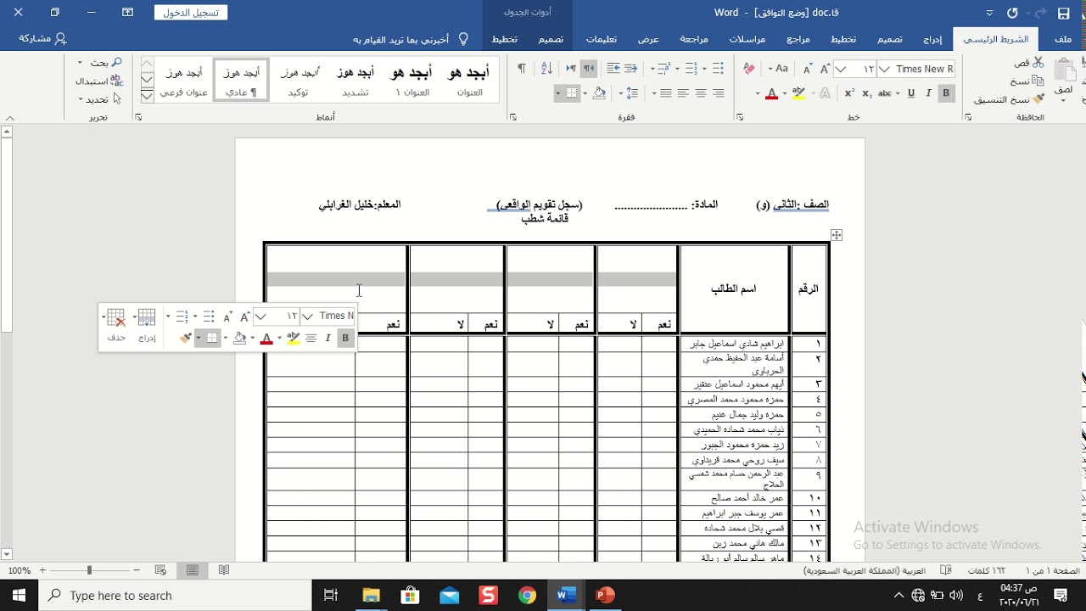Click the Center align icon in mini toolbar
Image resolution: width=1086 pixels, height=611 pixels.
pos(311,338)
